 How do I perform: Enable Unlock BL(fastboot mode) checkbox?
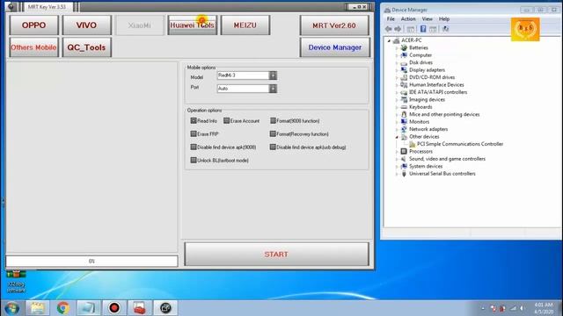point(194,161)
